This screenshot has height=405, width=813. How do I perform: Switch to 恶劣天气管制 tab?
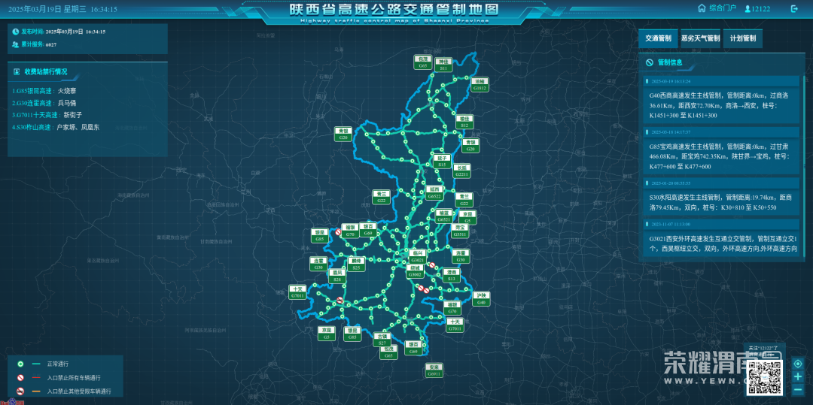[x=700, y=38]
